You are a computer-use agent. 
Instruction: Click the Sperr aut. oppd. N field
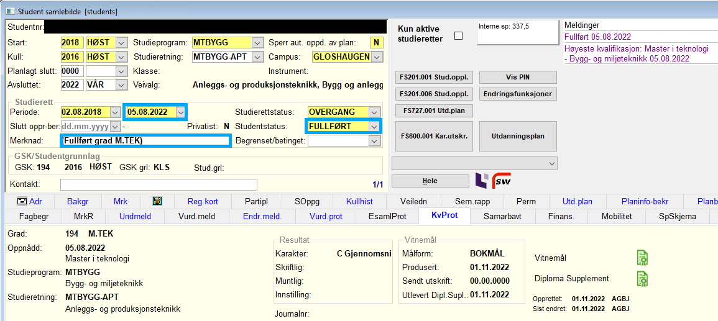[376, 43]
